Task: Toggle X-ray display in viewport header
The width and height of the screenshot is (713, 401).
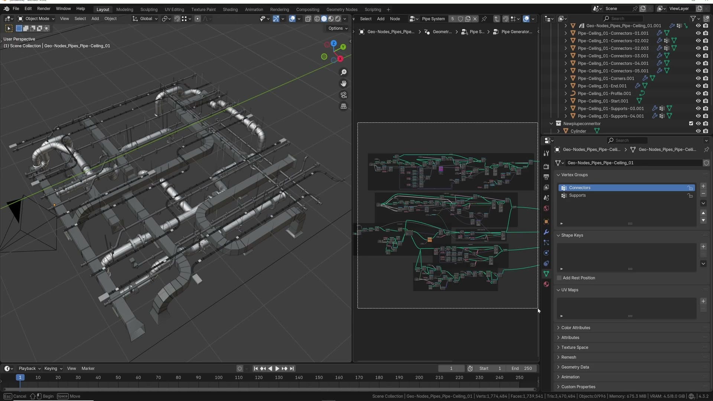Action: [308, 19]
